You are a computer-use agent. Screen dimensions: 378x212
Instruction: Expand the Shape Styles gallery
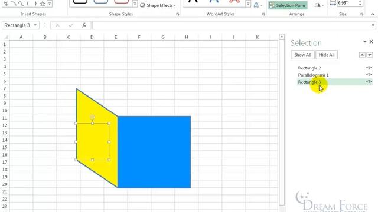135,4
